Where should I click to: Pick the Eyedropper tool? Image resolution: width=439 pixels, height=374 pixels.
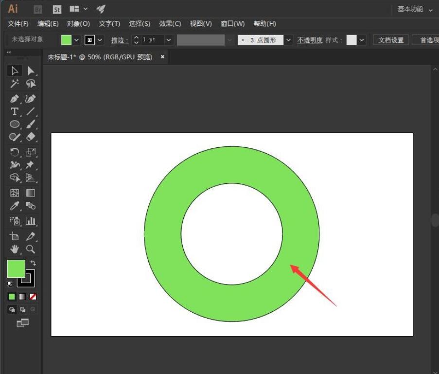pos(15,206)
